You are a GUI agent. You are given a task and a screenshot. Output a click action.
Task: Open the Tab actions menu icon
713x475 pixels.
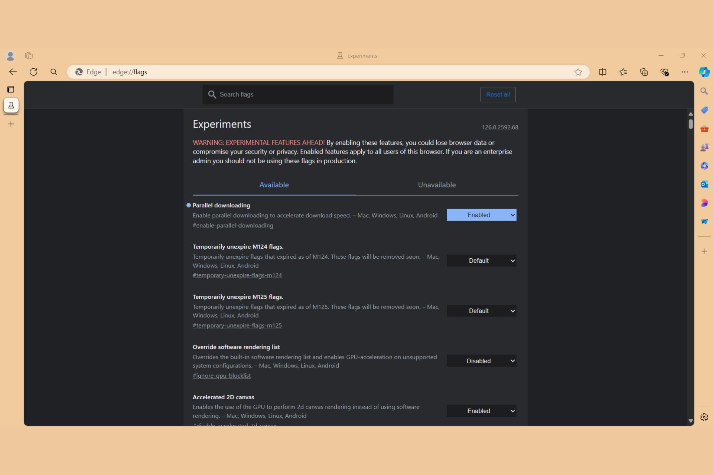(x=11, y=89)
